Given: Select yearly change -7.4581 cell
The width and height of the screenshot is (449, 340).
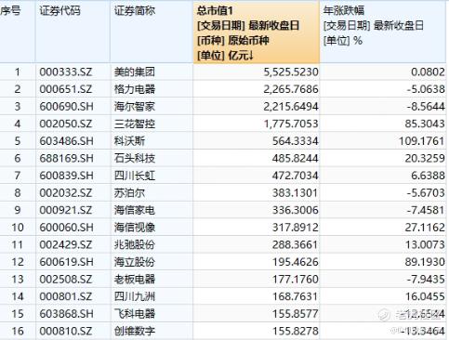Looking at the screenshot, I should point(383,210).
